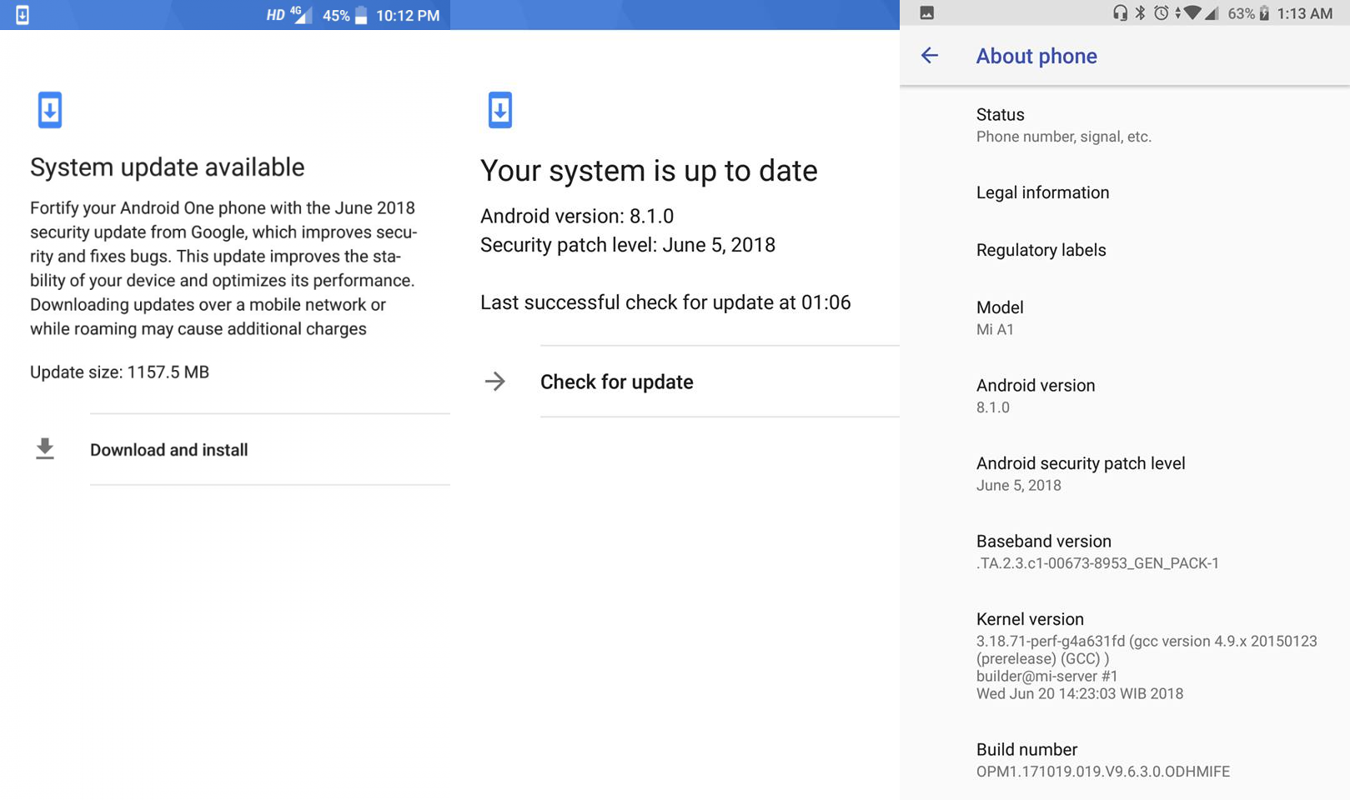Tap the alarm clock icon in status bar
Image resolution: width=1350 pixels, height=800 pixels.
pyautogui.click(x=1161, y=13)
